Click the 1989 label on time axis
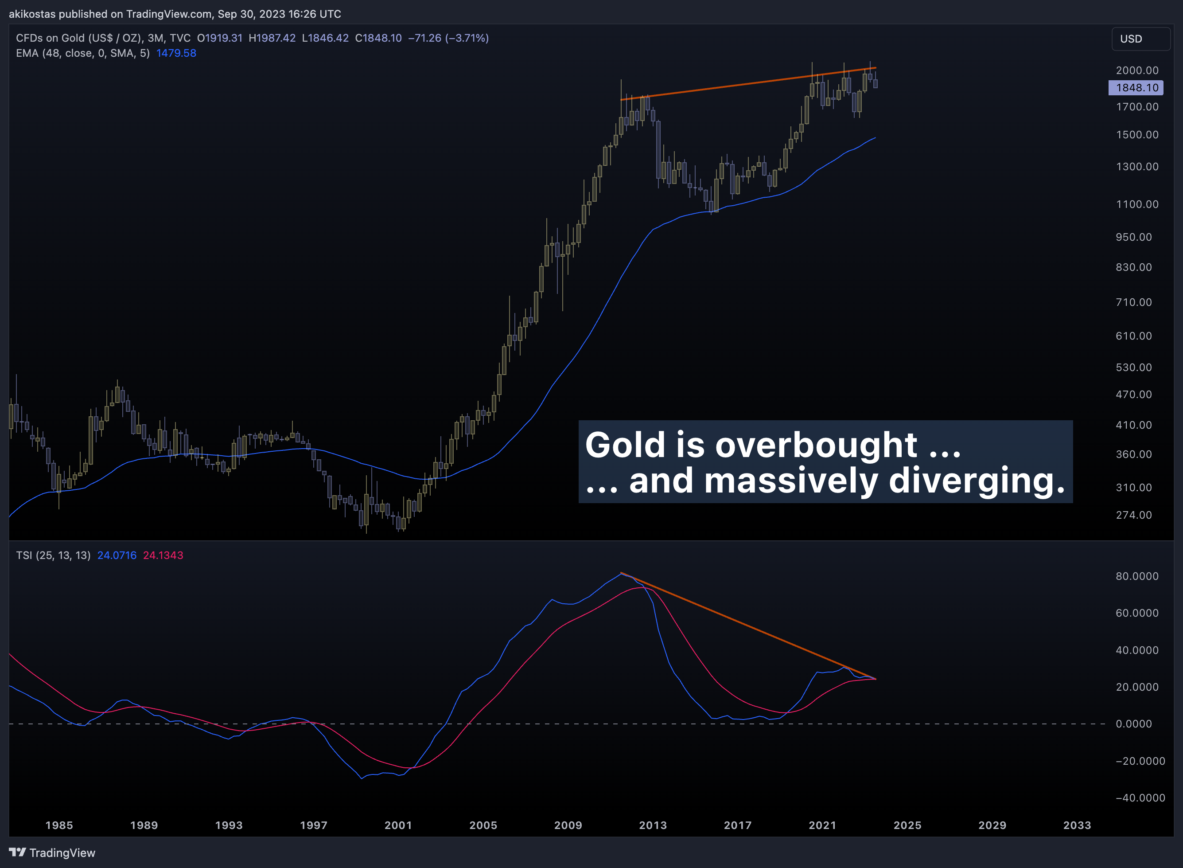 (x=144, y=825)
